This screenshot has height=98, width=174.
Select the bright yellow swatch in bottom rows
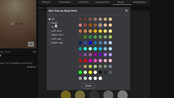[x=90, y=72]
